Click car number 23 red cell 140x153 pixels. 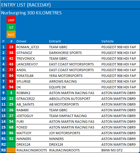[x=11, y=47]
